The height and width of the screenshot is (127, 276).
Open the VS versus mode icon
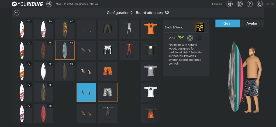click(x=230, y=4)
